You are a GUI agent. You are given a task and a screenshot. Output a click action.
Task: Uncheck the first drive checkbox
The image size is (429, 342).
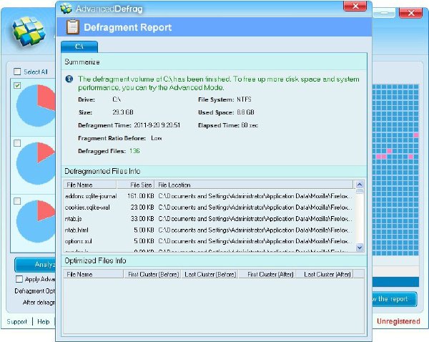[17, 85]
